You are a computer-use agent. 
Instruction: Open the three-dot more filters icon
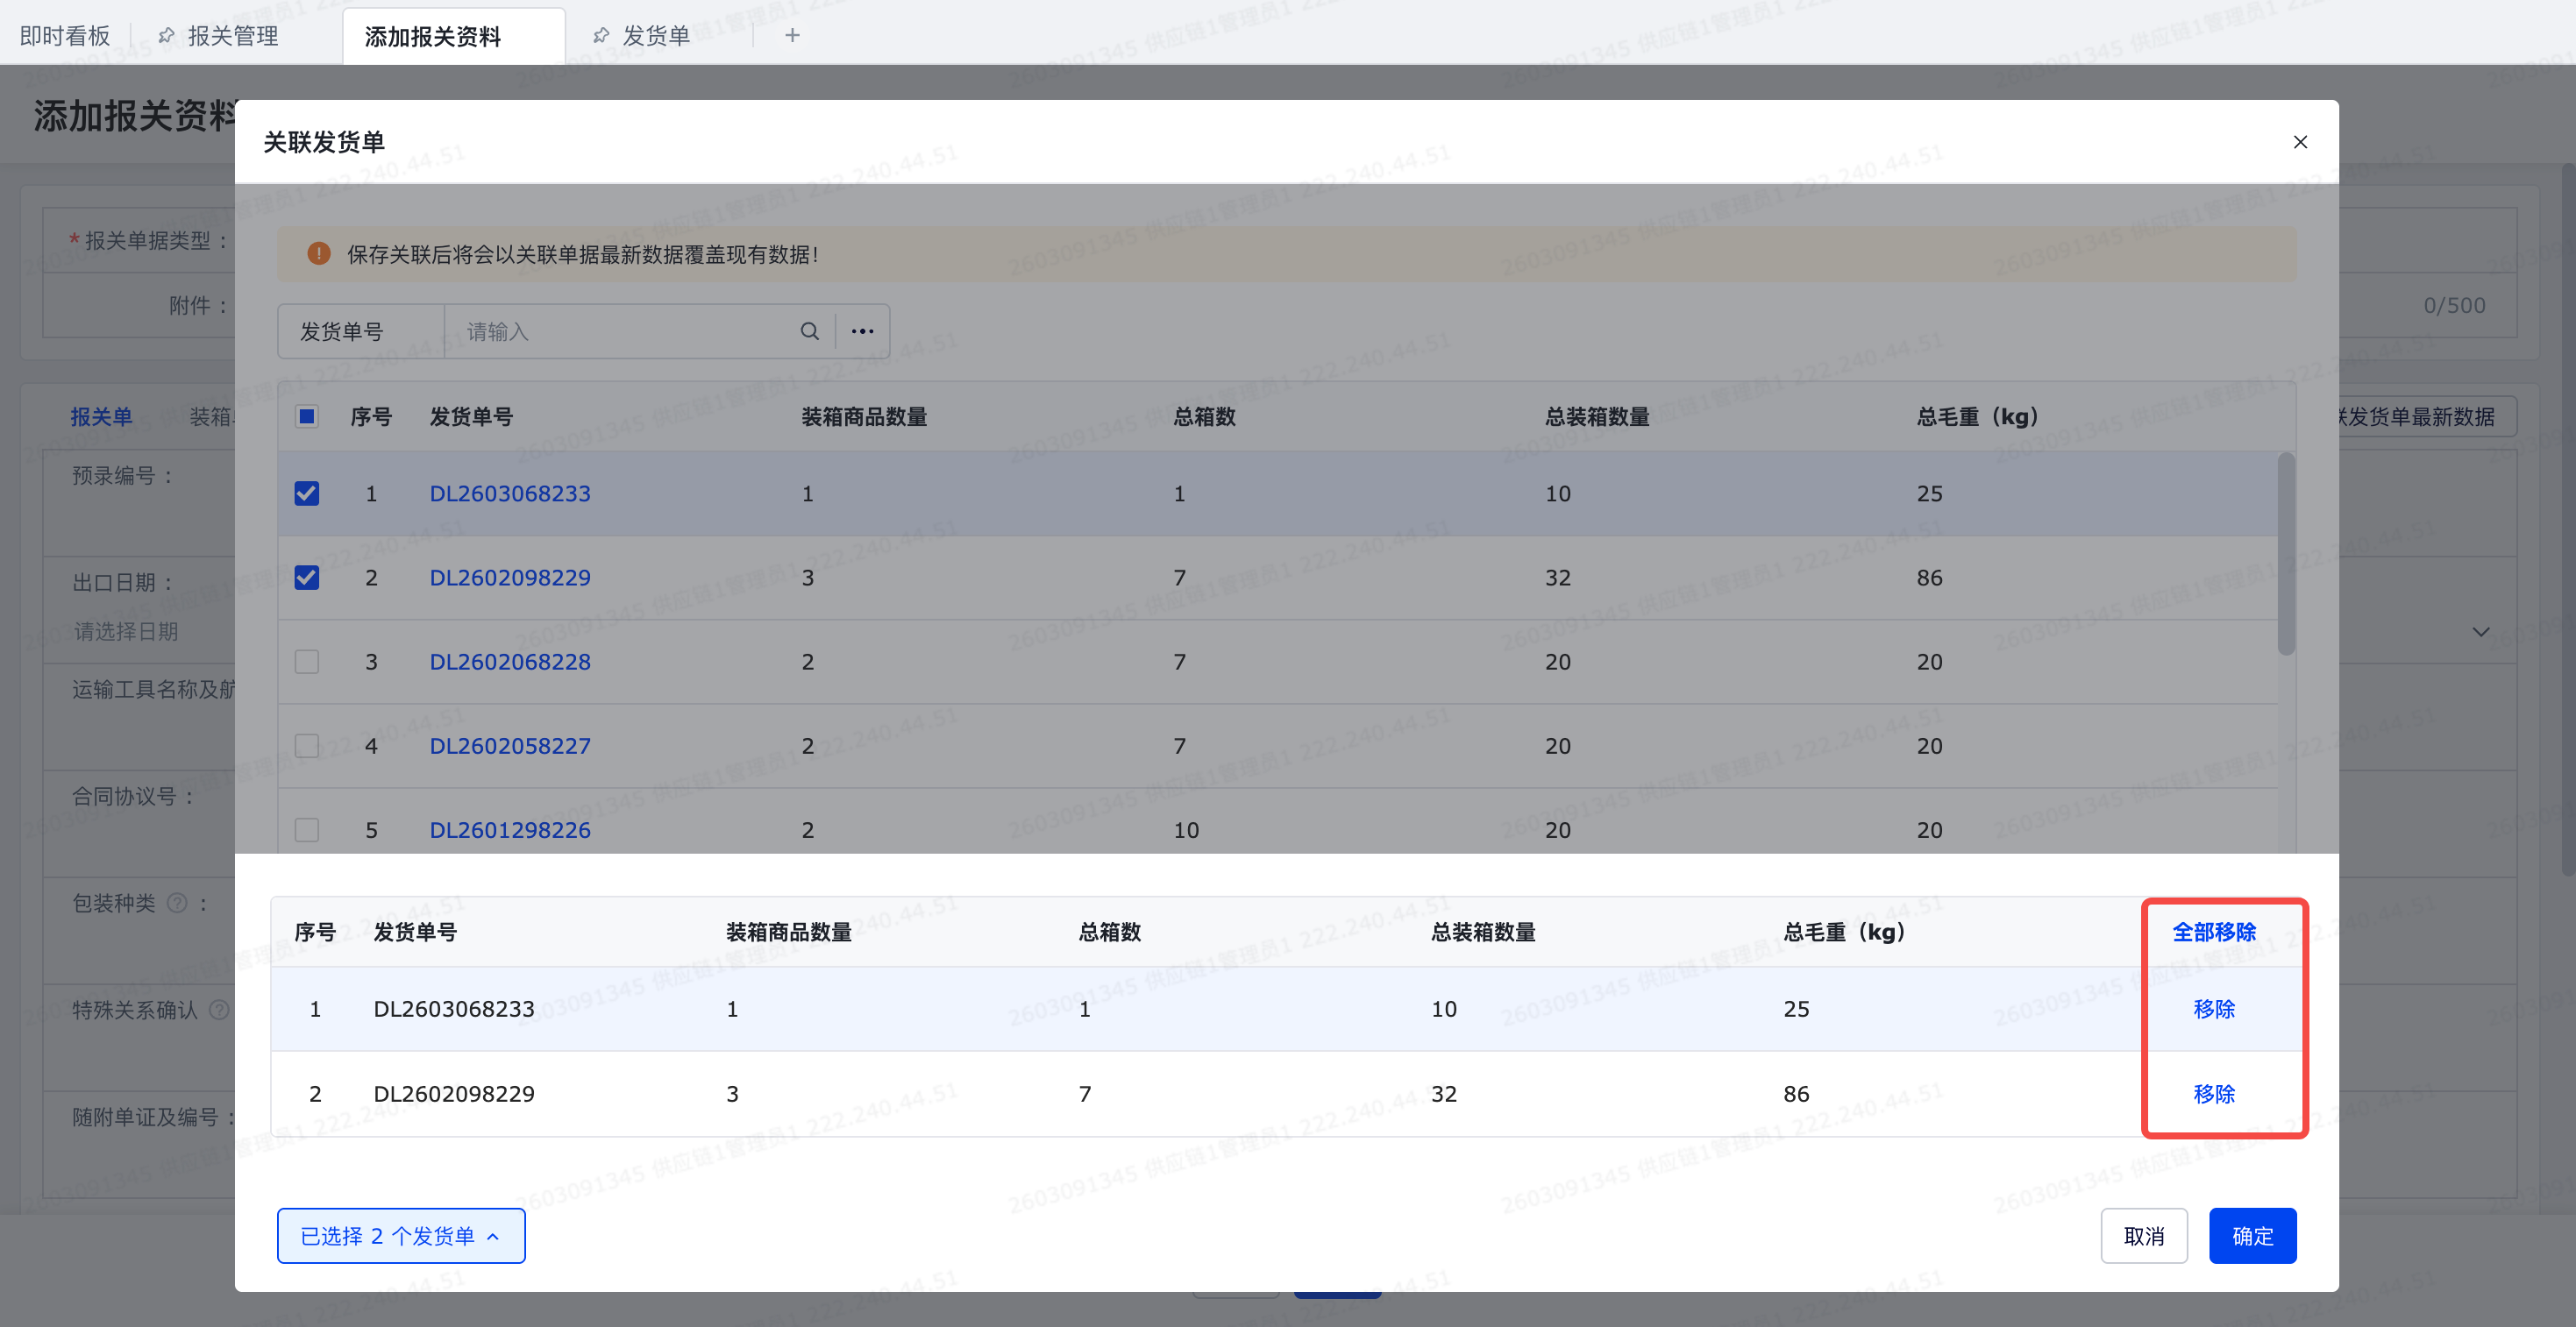point(862,331)
